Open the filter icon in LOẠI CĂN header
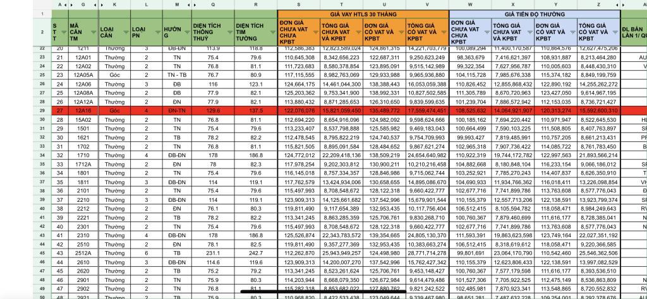Viewport: 647px width, 299px height. (x=126, y=32)
